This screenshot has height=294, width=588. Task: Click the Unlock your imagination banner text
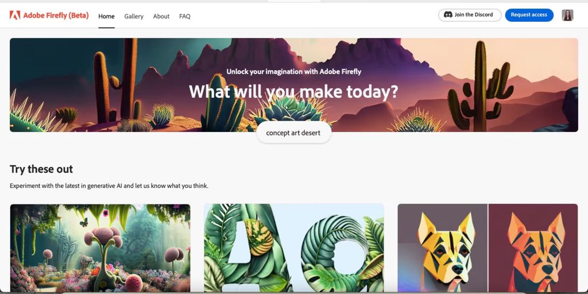[293, 71]
